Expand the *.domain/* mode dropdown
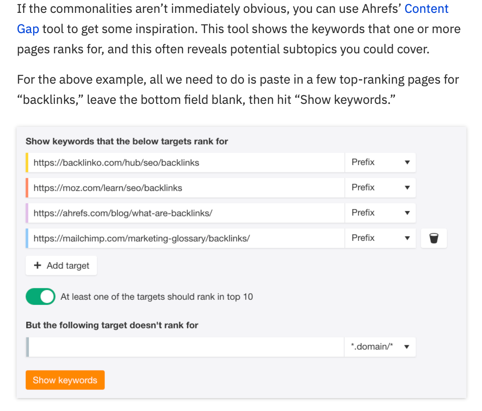Image resolution: width=482 pixels, height=411 pixels. point(380,347)
